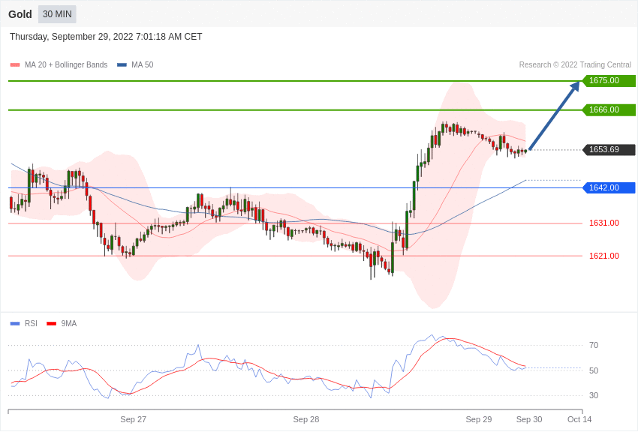Click the 1642.00 pivot price label

[x=609, y=187]
